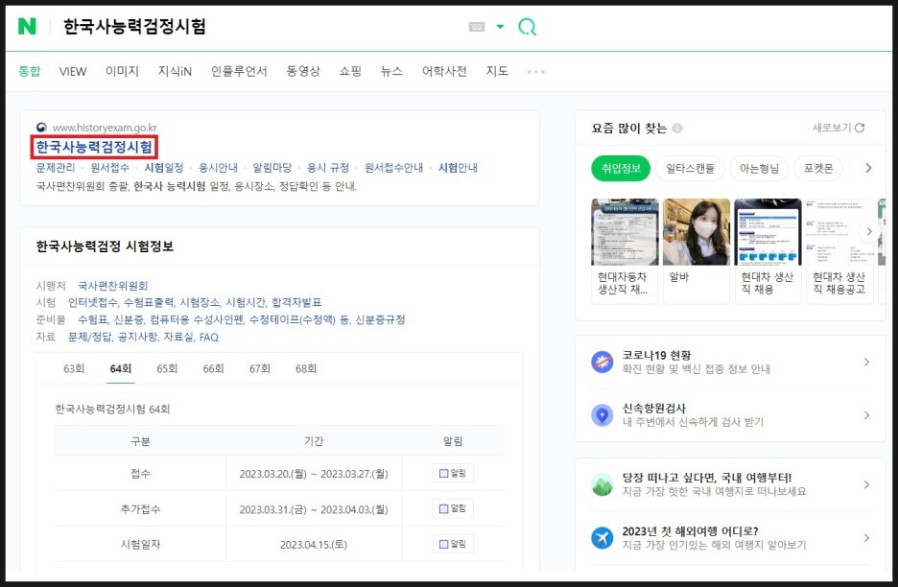Open the 어학사전 tab
The width and height of the screenshot is (898, 587).
click(444, 71)
